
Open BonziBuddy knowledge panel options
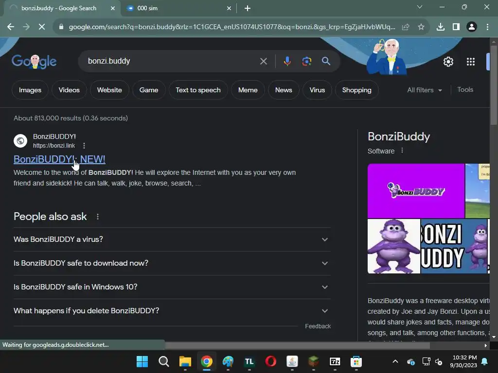coord(402,151)
